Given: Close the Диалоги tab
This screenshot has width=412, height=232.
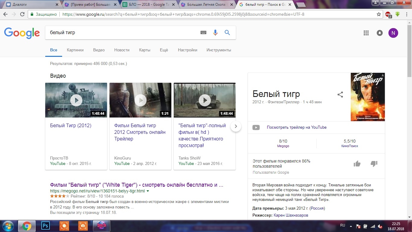Looking at the screenshot, I should pyautogui.click(x=57, y=5).
